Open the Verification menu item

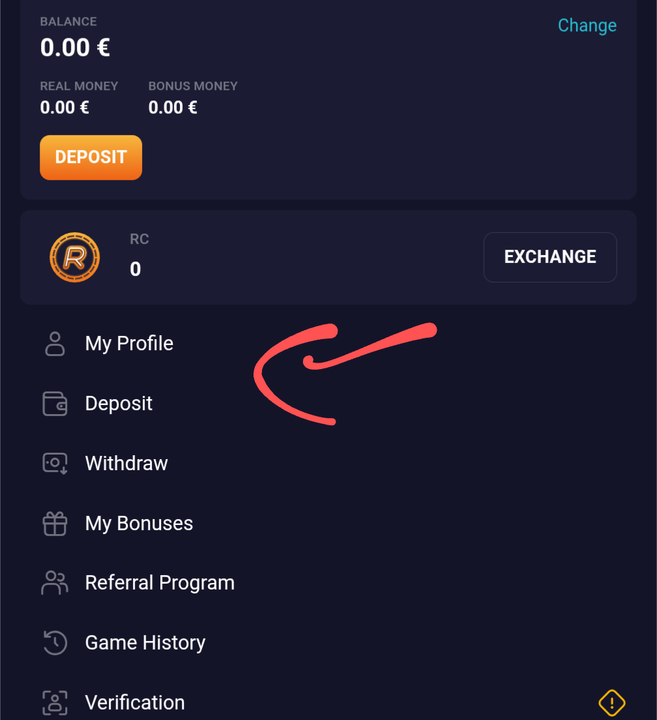[135, 702]
